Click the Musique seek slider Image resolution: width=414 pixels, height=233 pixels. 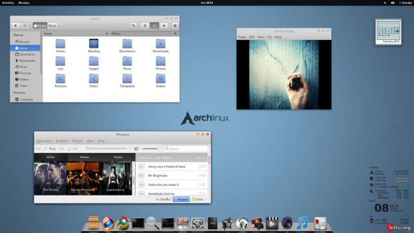coord(106,148)
